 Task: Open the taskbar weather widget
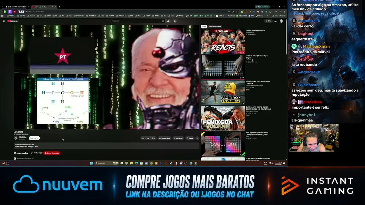6,163
